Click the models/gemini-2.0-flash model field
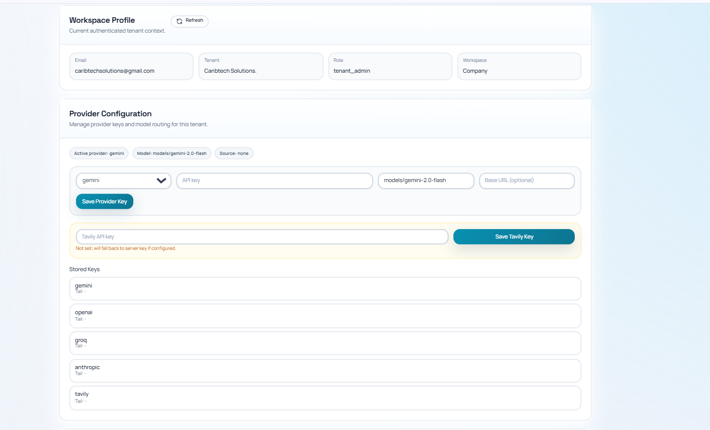Image resolution: width=710 pixels, height=430 pixels. [426, 181]
